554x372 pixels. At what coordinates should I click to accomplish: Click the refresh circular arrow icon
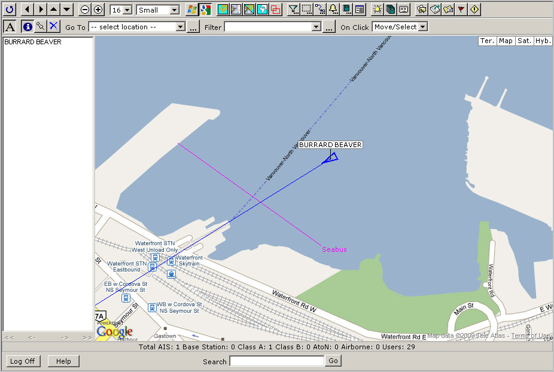coord(10,10)
